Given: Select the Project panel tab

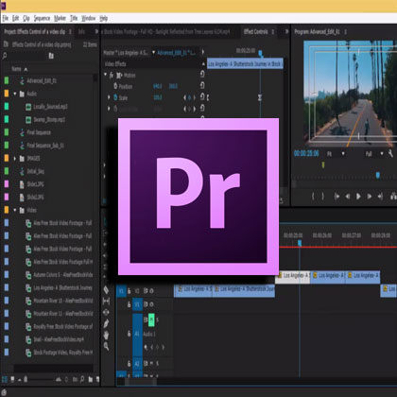Looking at the screenshot, I should 35,31.
